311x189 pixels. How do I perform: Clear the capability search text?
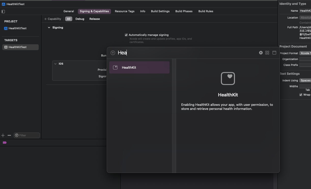pyautogui.click(x=261, y=53)
